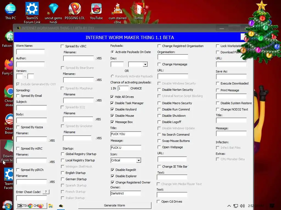
Task: Click the window title bar worm icon
Action: pos(18,28)
